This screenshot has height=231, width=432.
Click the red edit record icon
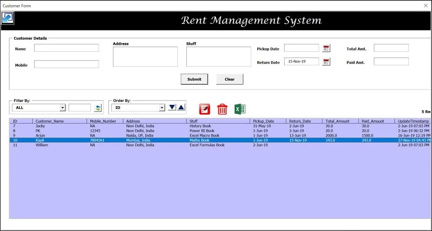(205, 109)
